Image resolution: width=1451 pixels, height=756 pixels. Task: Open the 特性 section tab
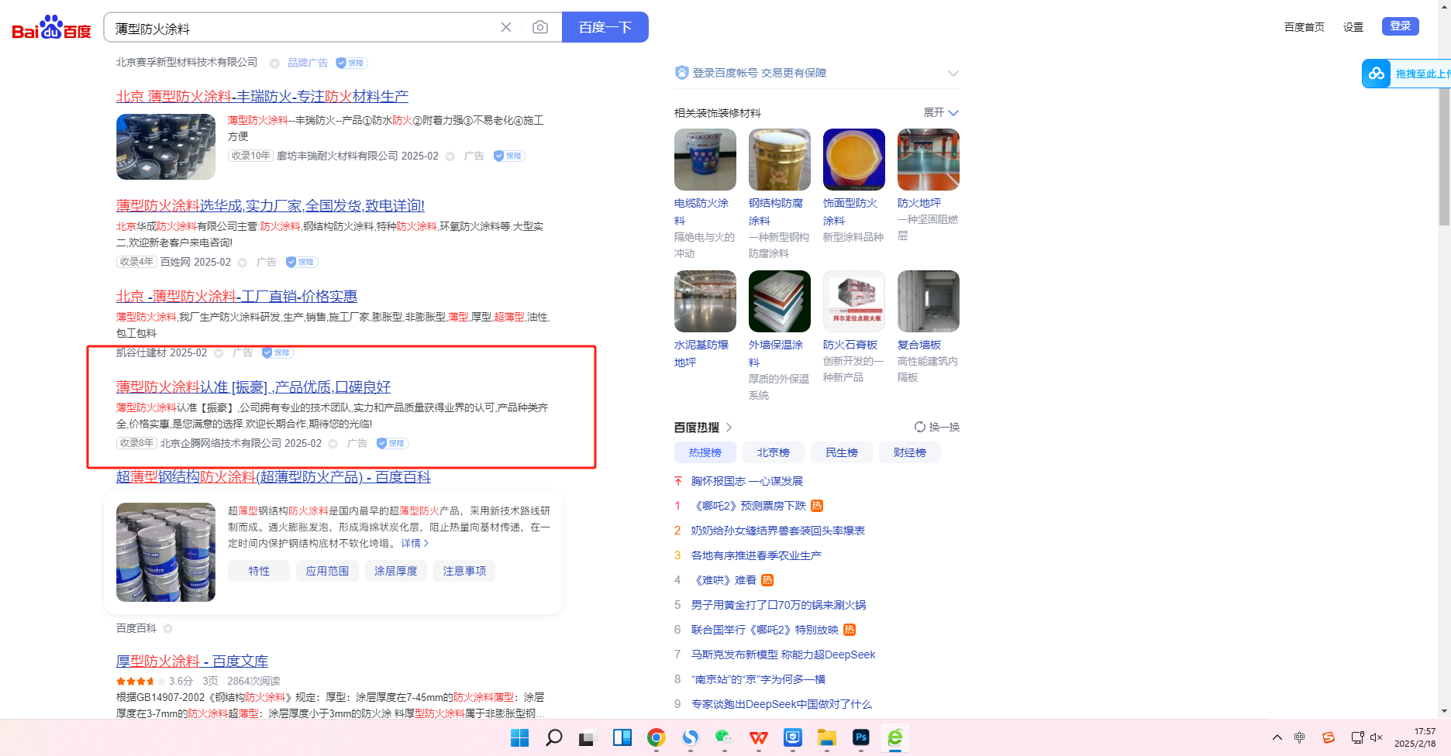[x=259, y=571]
